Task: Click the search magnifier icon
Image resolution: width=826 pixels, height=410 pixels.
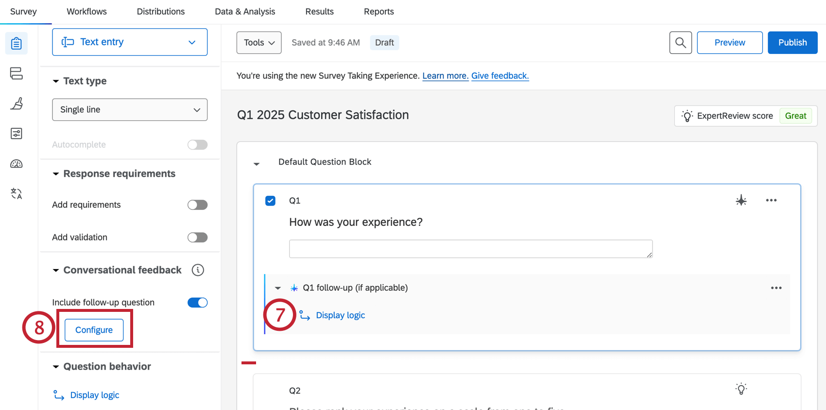Action: tap(680, 43)
